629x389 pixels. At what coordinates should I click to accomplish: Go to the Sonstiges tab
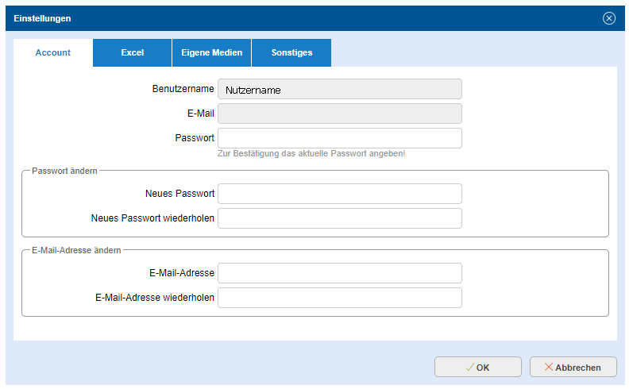291,53
